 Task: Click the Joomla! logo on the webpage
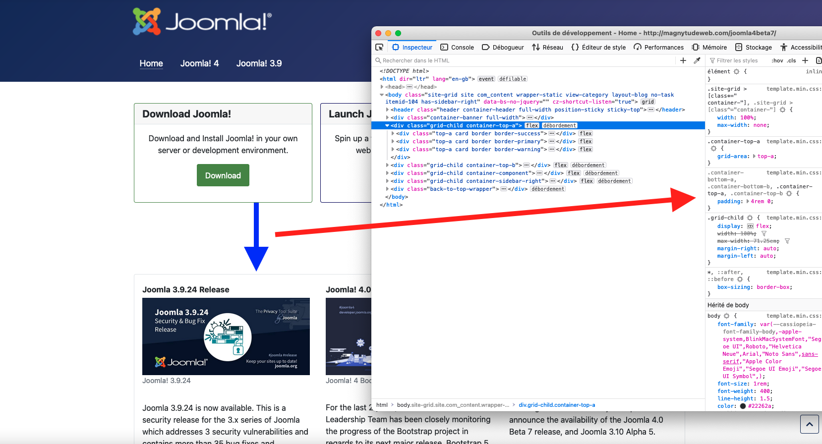click(202, 22)
